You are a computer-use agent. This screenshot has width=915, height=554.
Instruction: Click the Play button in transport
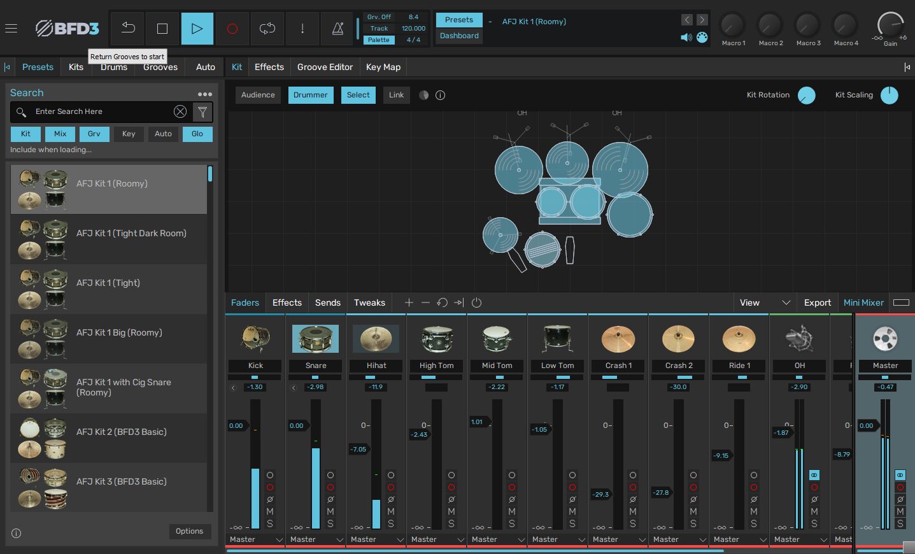coord(197,28)
